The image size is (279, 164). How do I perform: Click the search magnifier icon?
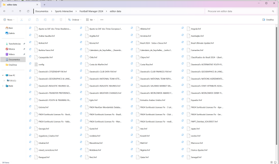(x=271, y=11)
